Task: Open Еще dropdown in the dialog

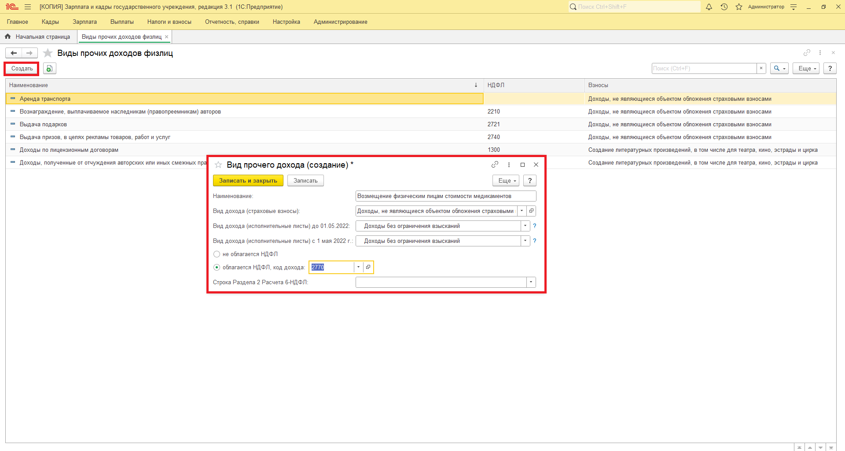Action: pos(506,180)
